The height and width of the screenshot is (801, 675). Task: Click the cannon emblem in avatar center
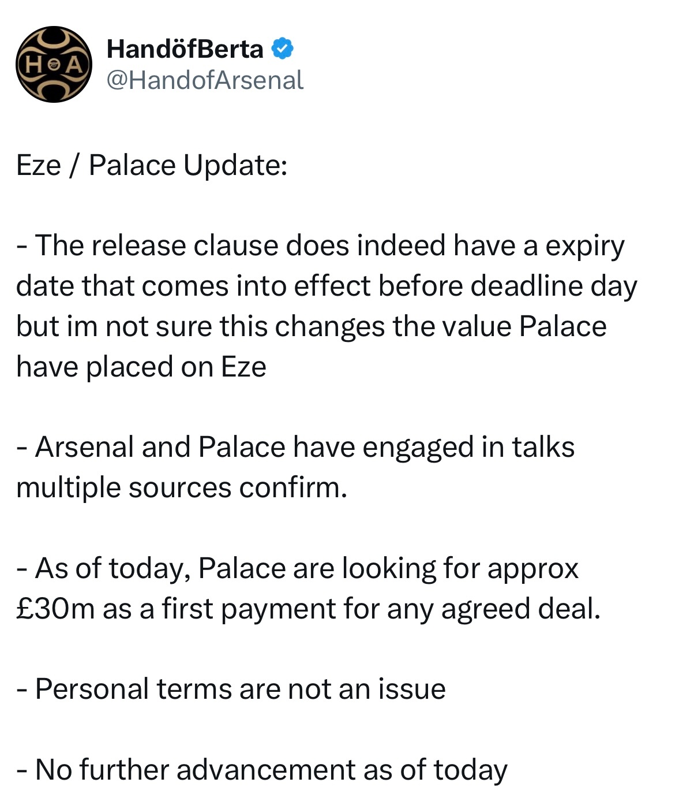coord(54,65)
